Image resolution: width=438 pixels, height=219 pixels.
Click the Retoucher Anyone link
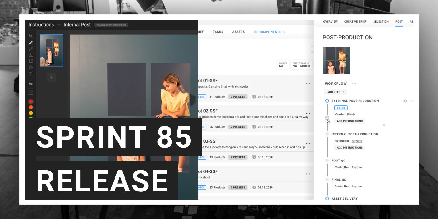[x=357, y=141]
